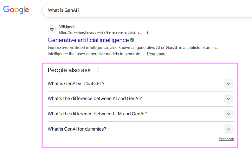The width and height of the screenshot is (252, 149).
Task: Open the Generative artificial intelligence result link
Action: coord(88,40)
